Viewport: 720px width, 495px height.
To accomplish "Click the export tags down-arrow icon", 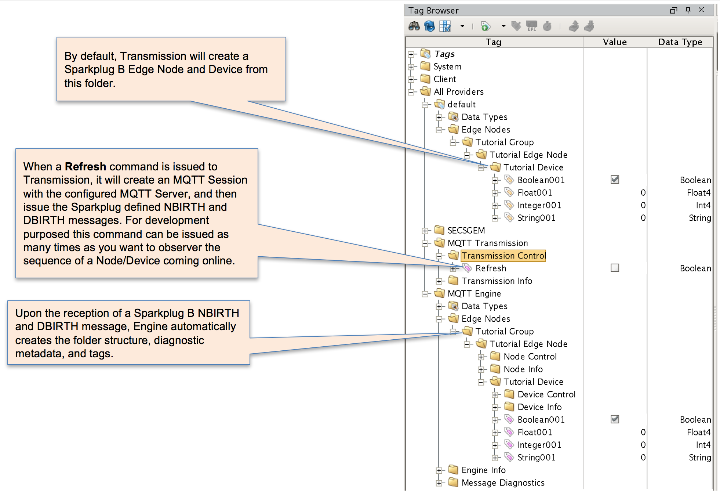I will (589, 26).
